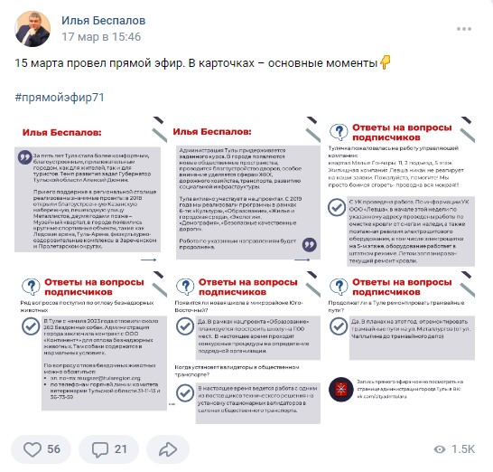This screenshot has width=493, height=472.
Task: Click the post timestamp 17 мар в 15:46
Action: coord(101,37)
